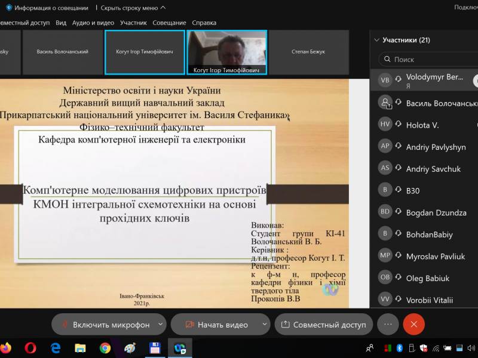Click the shield icon beside meeting information
478x358 pixels.
[x=9, y=8]
